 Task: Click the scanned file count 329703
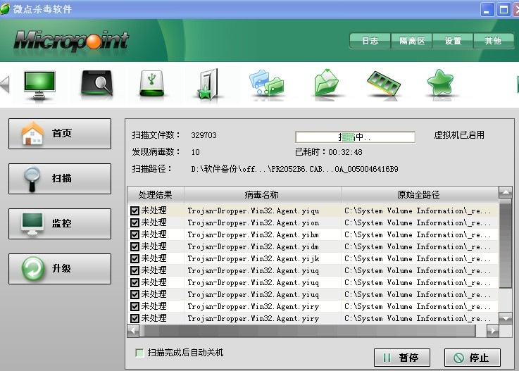point(204,135)
